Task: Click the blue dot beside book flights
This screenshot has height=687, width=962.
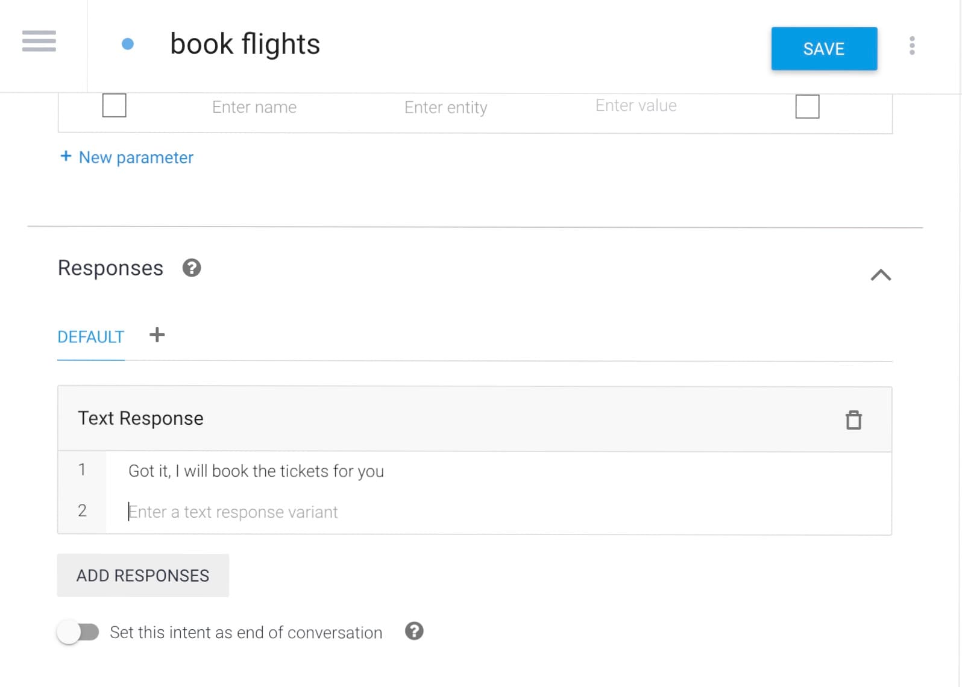Action: [x=128, y=44]
